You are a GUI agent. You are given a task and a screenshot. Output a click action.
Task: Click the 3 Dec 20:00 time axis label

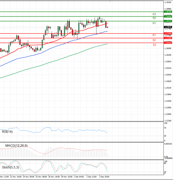pyautogui.click(x=105, y=176)
